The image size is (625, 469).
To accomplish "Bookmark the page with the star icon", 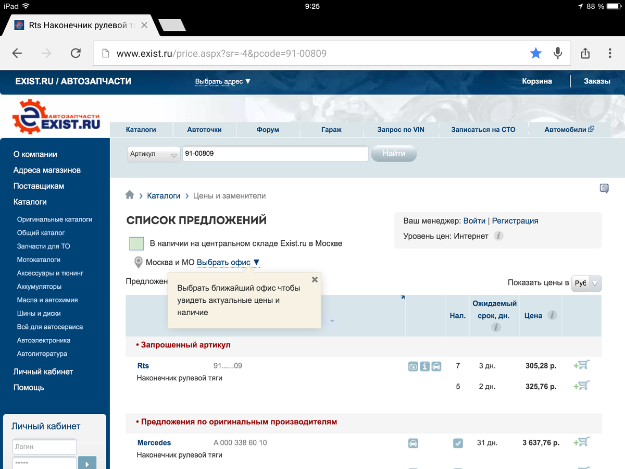I will click(535, 53).
